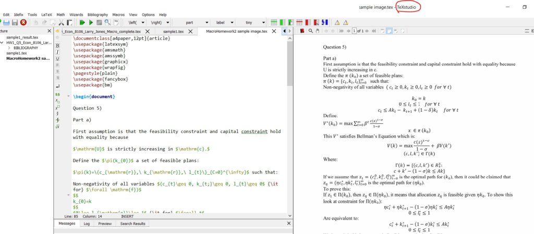Open the Bibliography menu
Screen dimensions: 534x234
tap(98, 15)
